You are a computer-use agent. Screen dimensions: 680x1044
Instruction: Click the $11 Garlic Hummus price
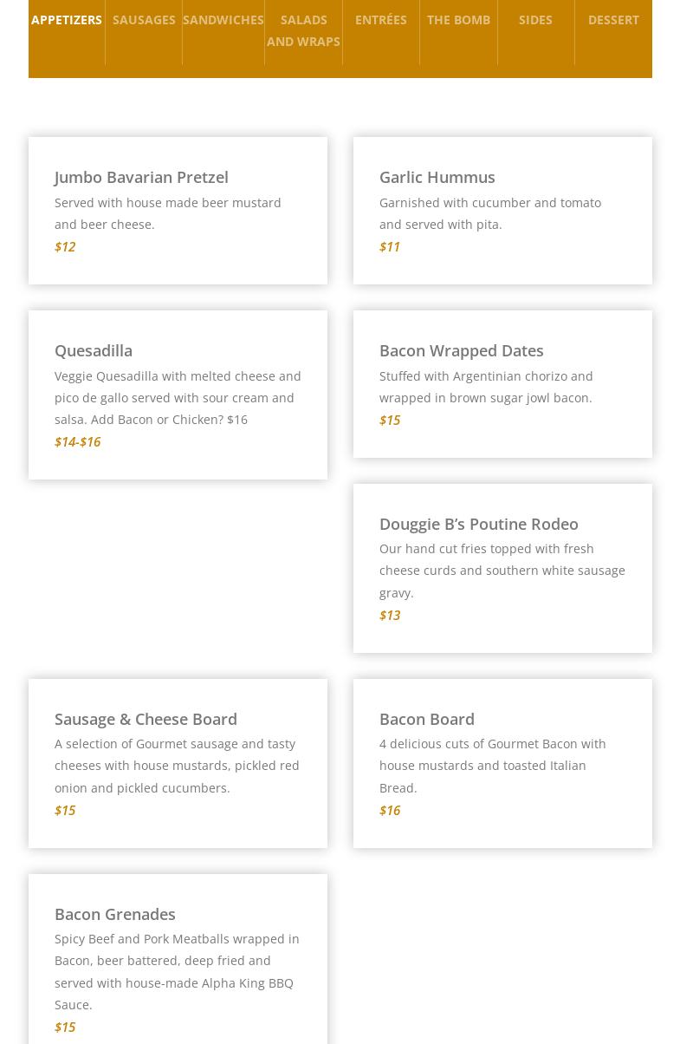[x=390, y=246]
